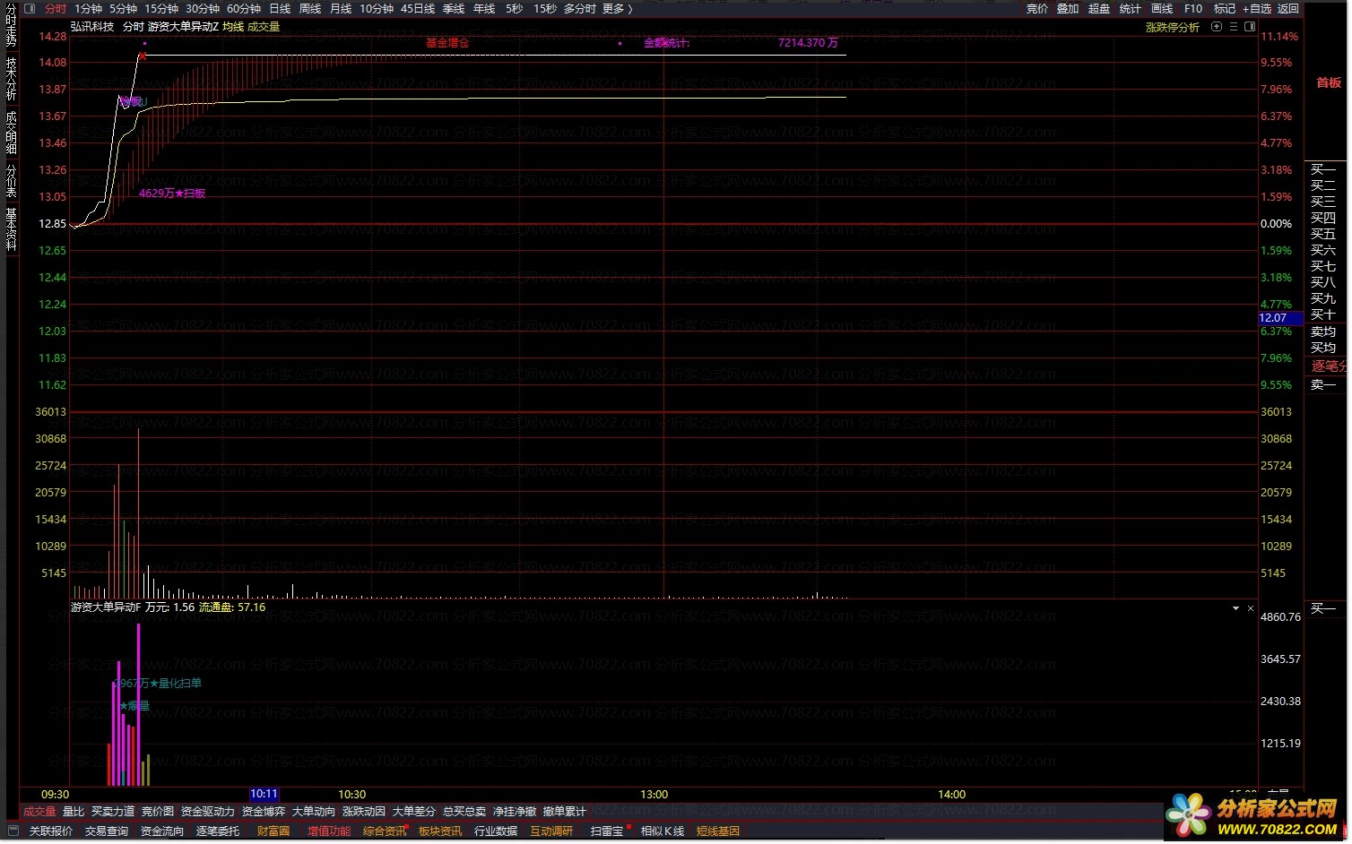
Task: Open the 成交明细 side tab
Action: [12, 132]
